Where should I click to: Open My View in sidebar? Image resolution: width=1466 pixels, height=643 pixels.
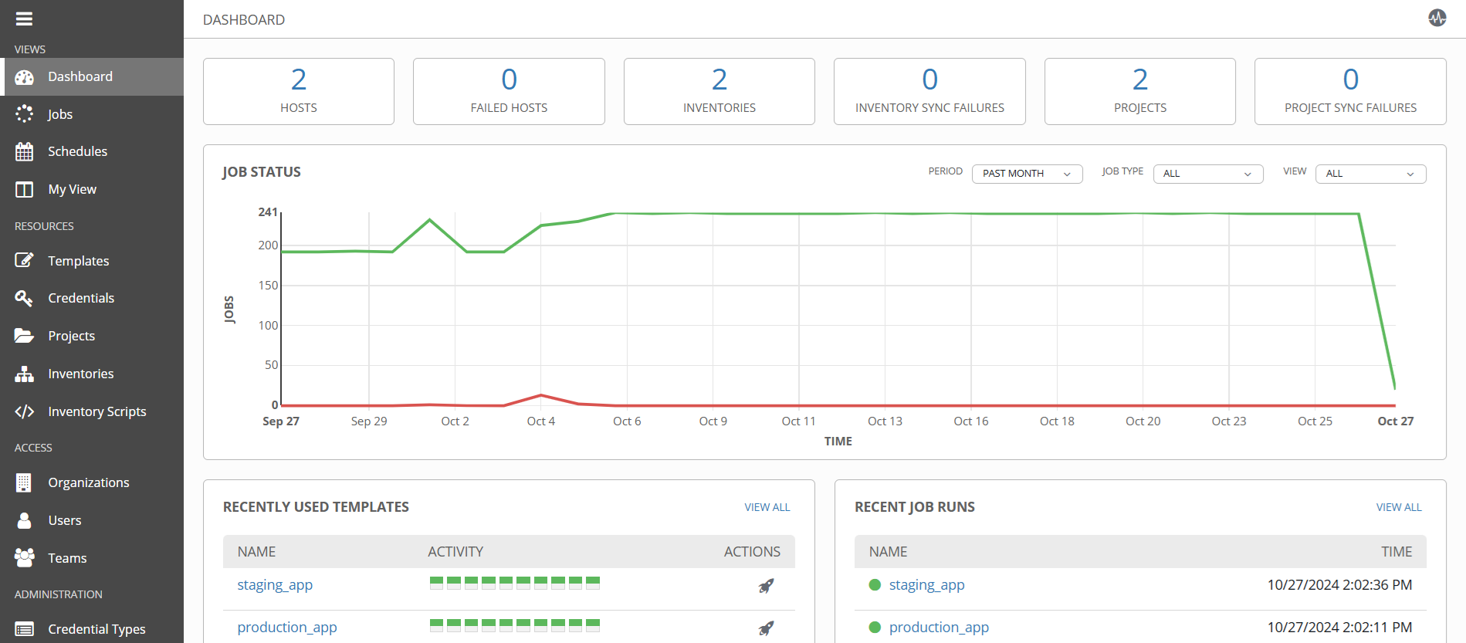pyautogui.click(x=92, y=189)
